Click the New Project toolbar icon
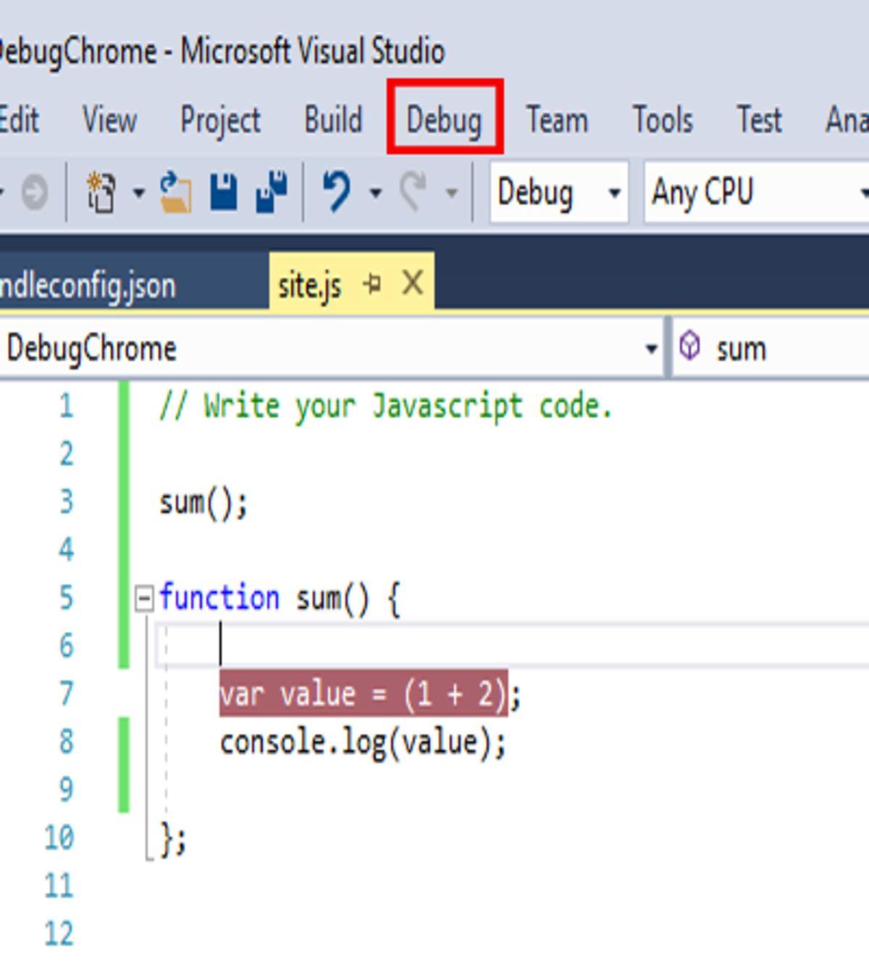Viewport: 869px width, 963px height. pyautogui.click(x=101, y=192)
